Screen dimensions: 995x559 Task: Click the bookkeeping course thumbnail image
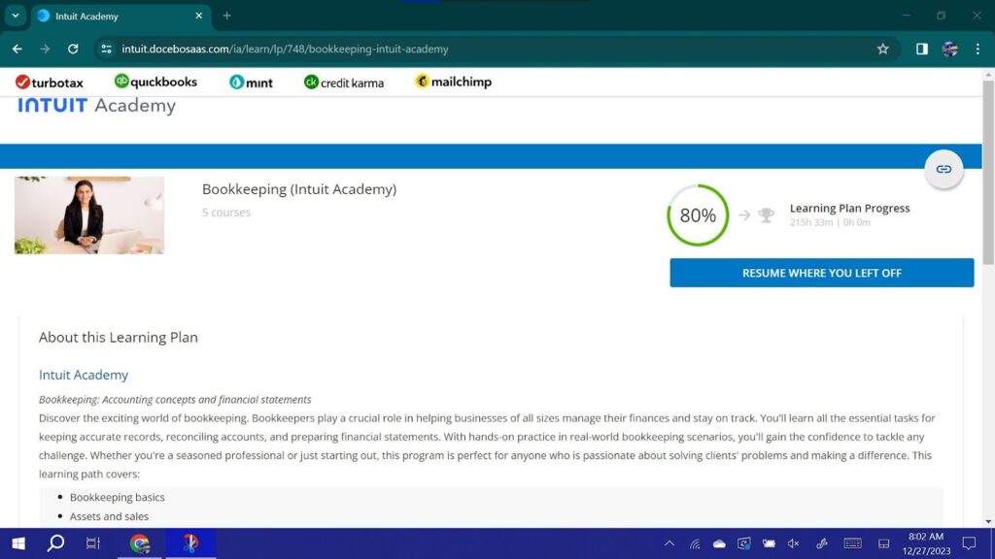click(89, 215)
